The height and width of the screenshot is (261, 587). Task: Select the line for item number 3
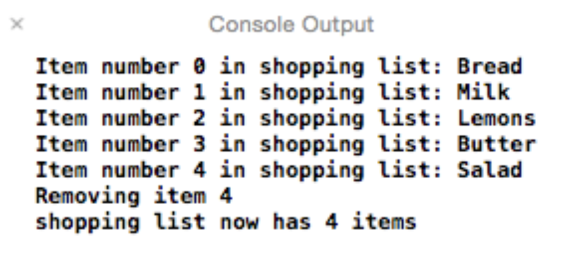286,144
